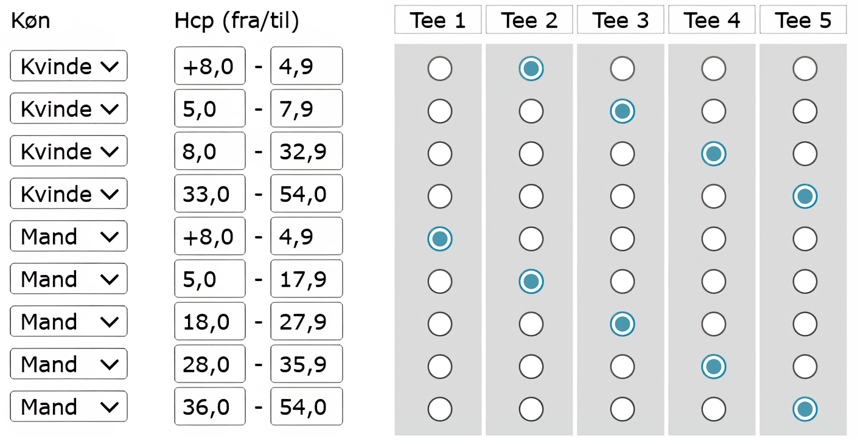Click the Tee 3 column header

coord(621,20)
